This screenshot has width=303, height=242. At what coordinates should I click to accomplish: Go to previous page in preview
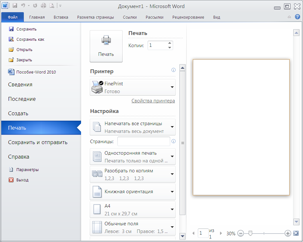tap(193, 233)
